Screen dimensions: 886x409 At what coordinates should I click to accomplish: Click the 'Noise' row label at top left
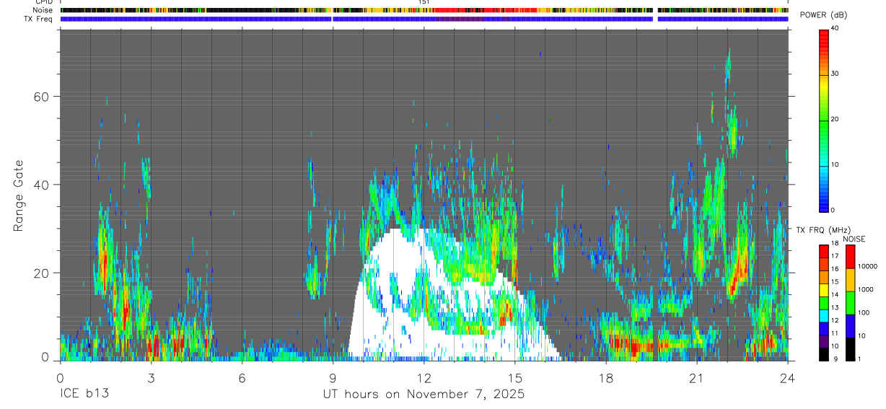tap(43, 10)
